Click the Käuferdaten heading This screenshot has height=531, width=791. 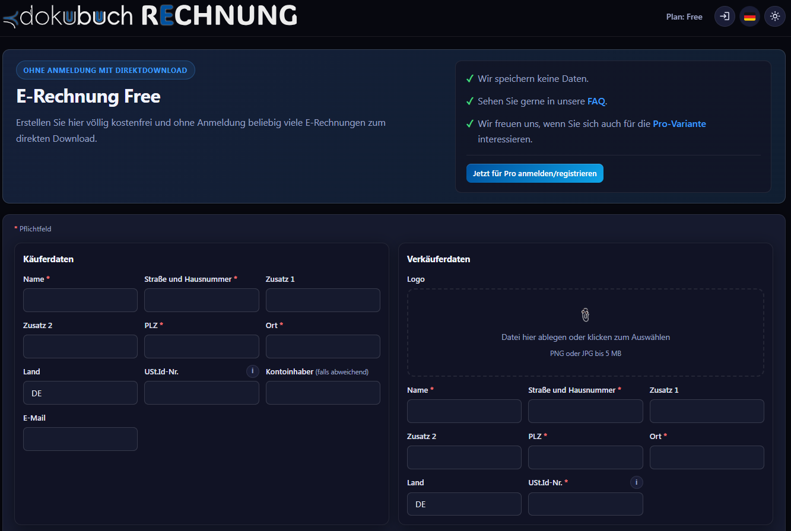tap(49, 259)
